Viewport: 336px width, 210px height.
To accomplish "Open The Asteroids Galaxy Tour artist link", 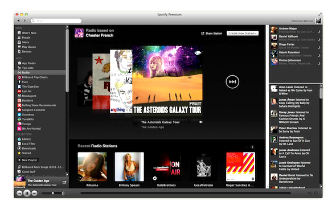I will coord(160,122).
